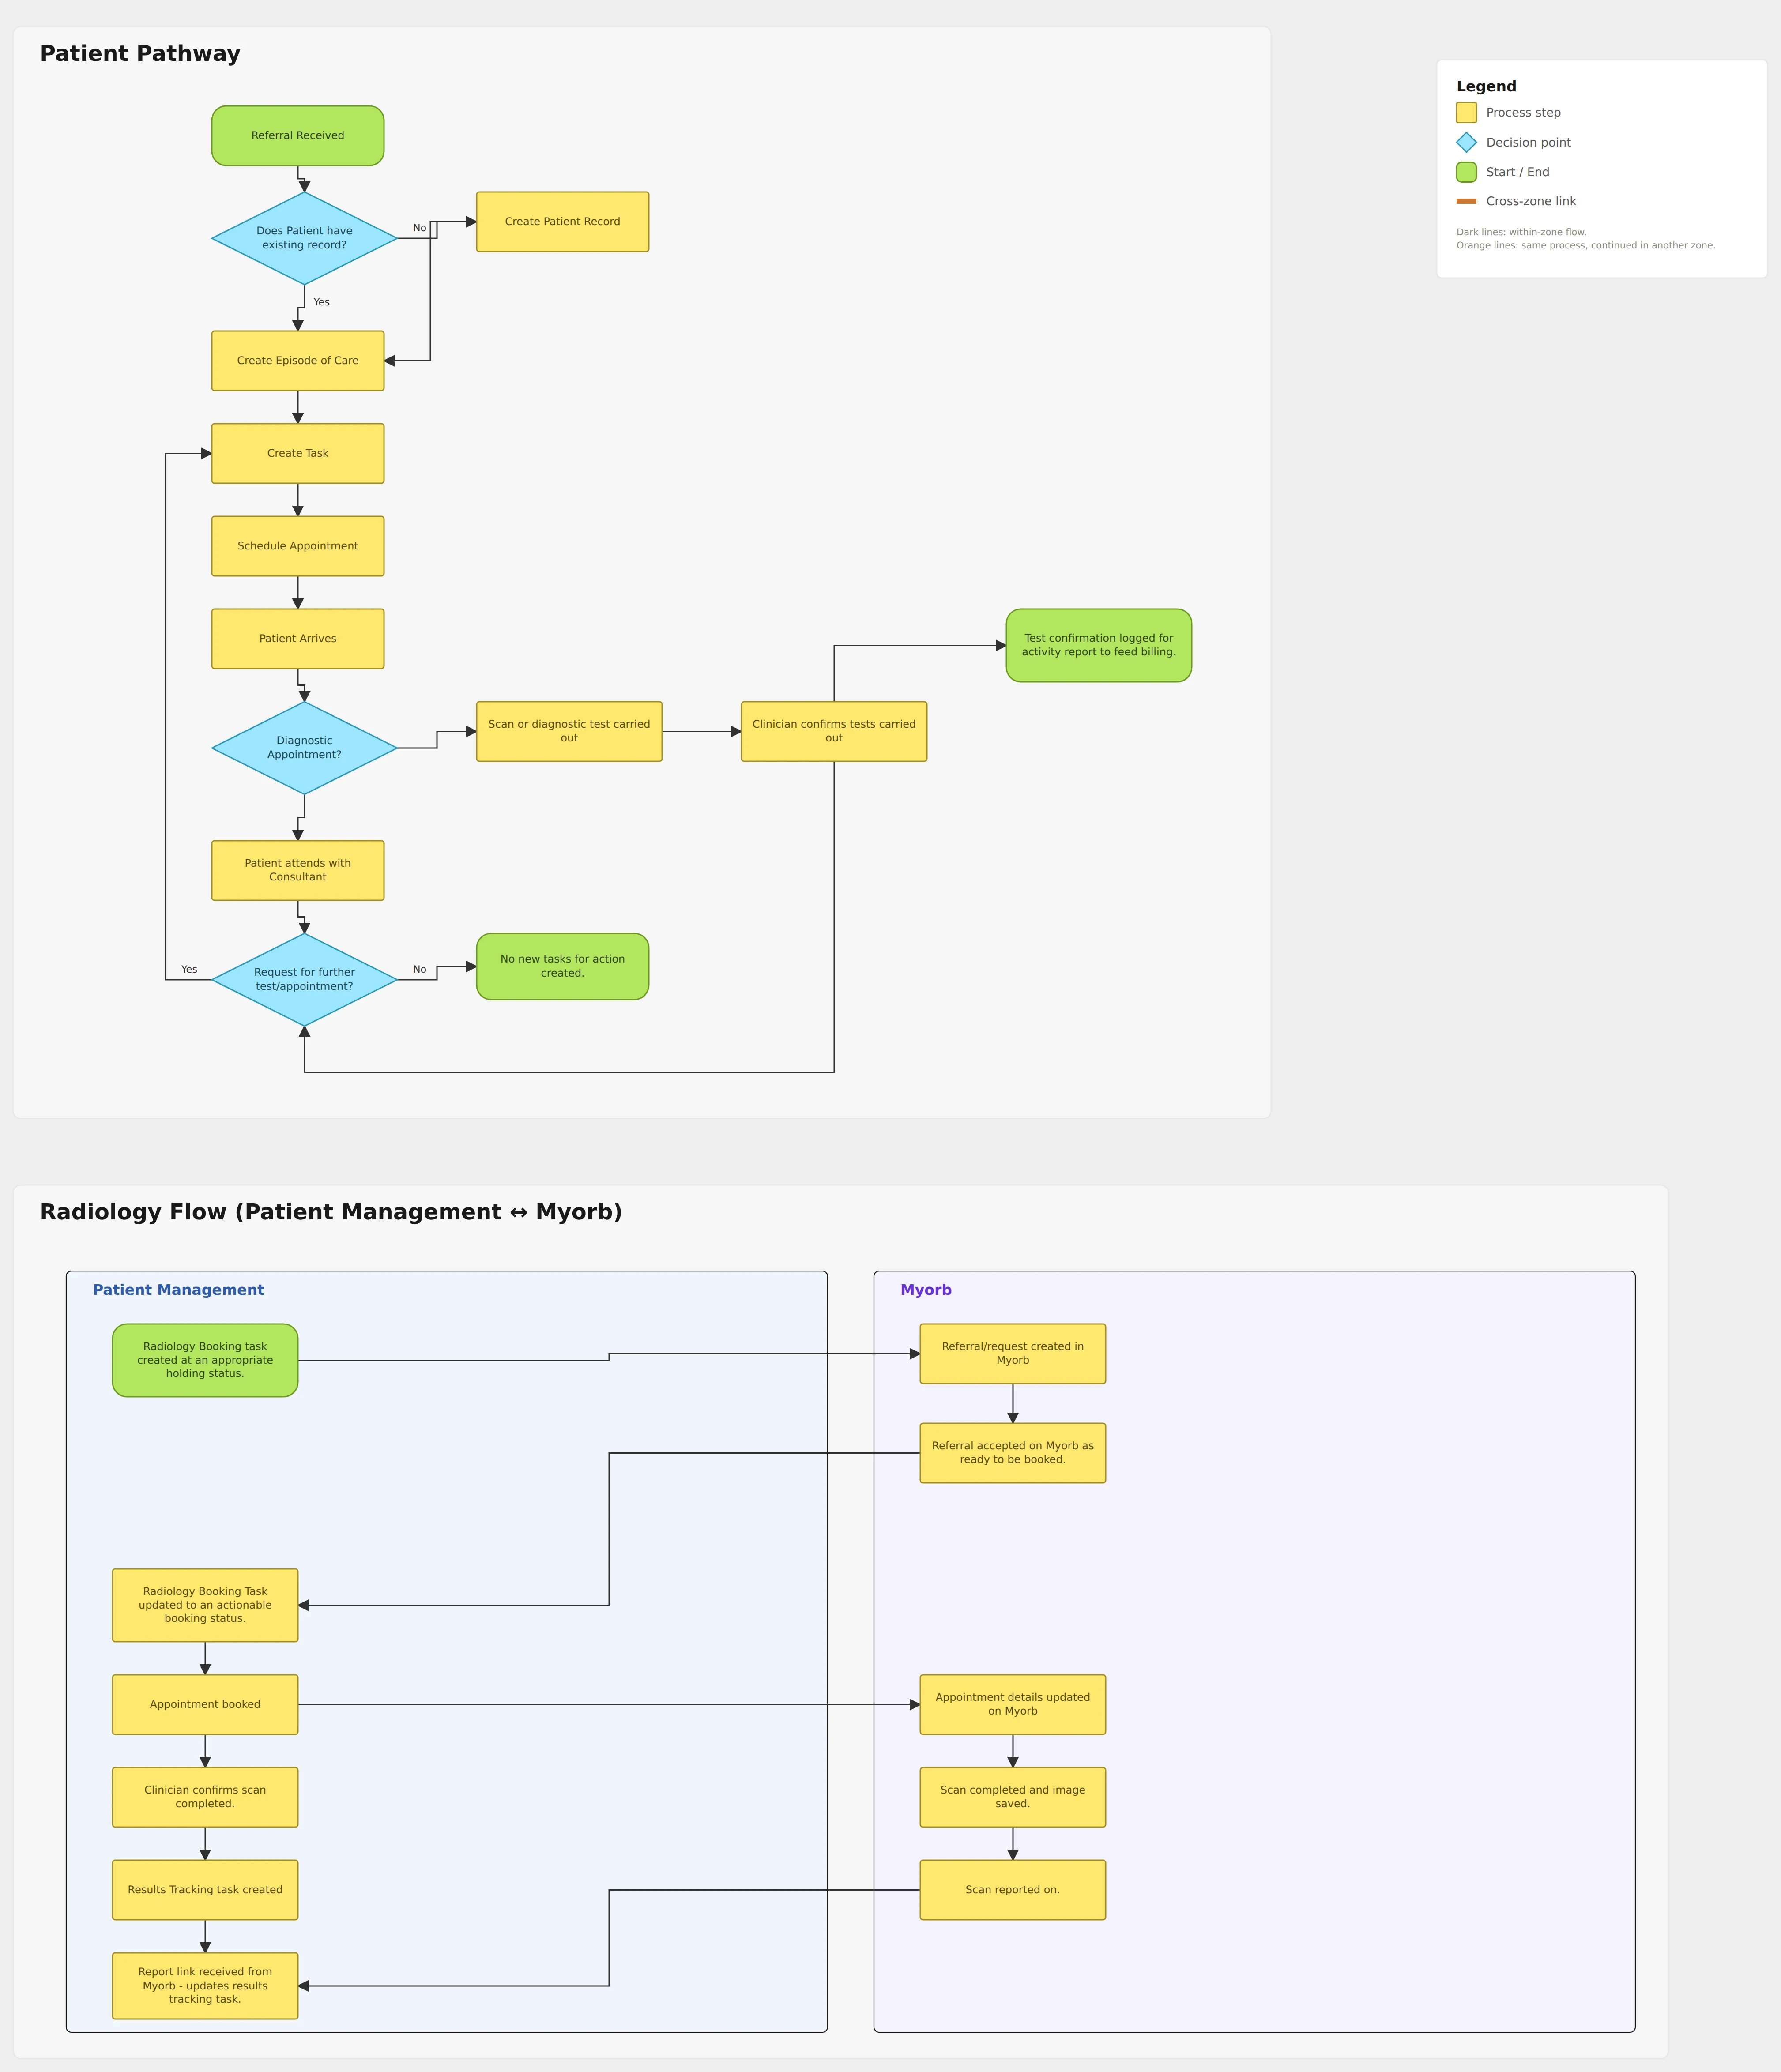Click the Schedule Appointment step

coord(298,546)
